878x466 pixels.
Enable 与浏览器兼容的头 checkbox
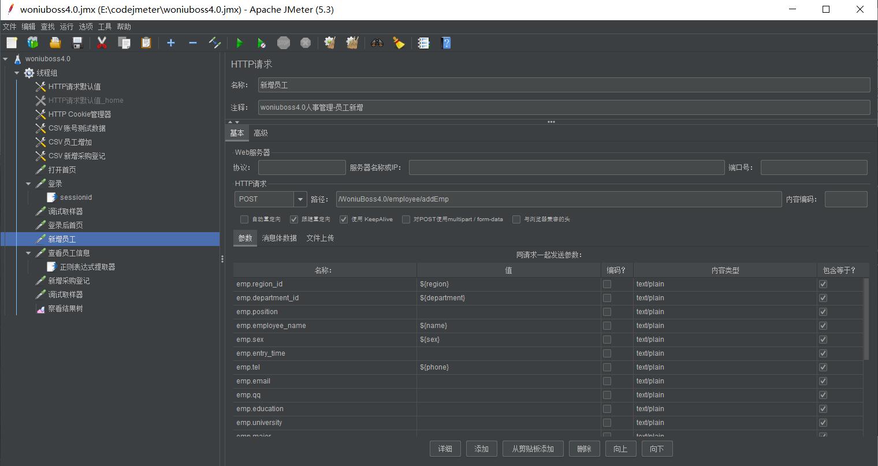[516, 219]
